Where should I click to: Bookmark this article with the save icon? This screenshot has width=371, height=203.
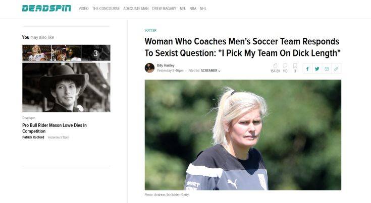click(x=295, y=65)
